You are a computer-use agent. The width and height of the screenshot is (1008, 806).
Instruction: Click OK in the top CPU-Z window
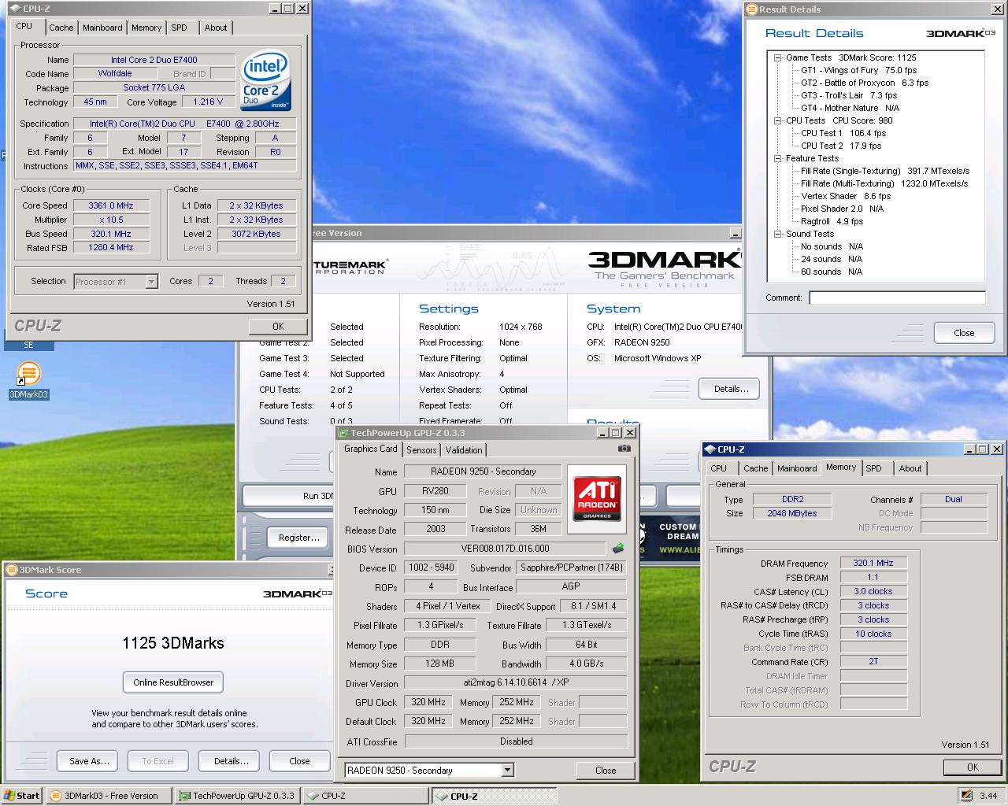278,326
